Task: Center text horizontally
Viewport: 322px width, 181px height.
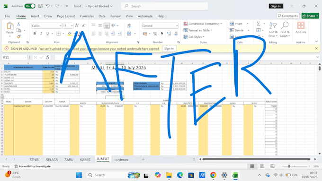Action: click(100, 34)
